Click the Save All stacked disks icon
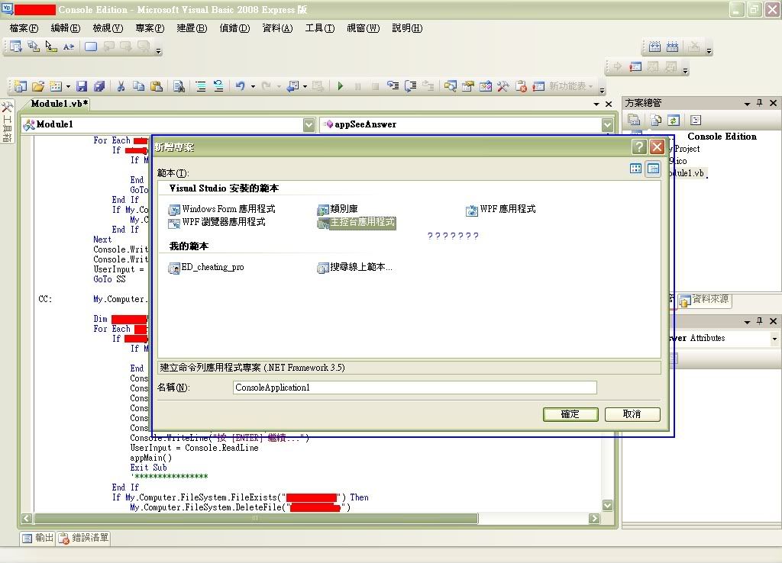Viewport: 782px width, 563px height. 99,86
